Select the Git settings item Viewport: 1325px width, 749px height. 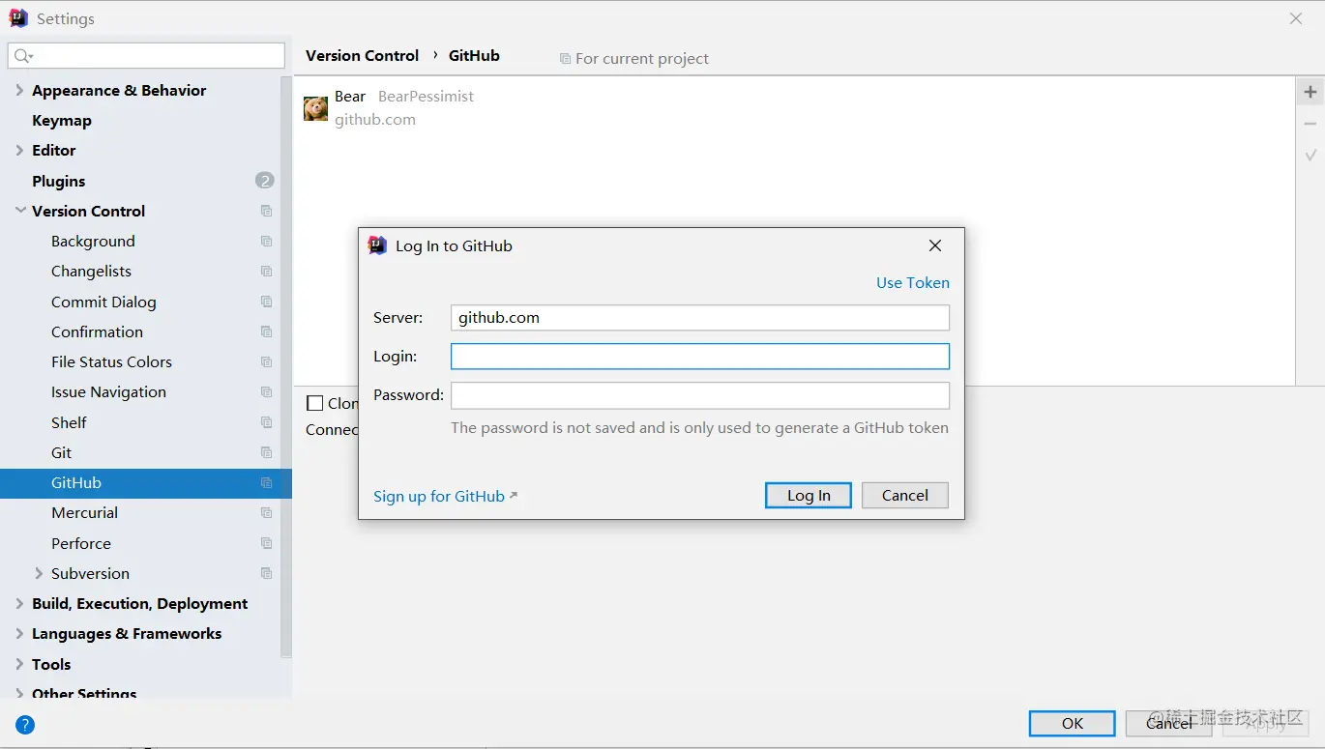point(61,452)
